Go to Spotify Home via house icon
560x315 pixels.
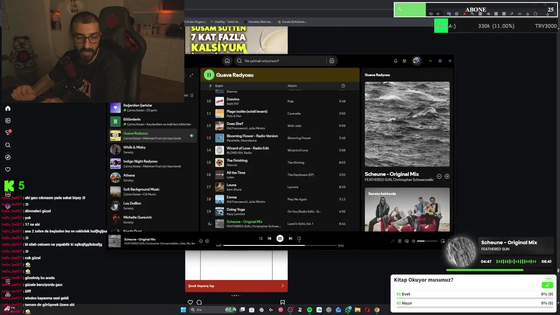[227, 61]
